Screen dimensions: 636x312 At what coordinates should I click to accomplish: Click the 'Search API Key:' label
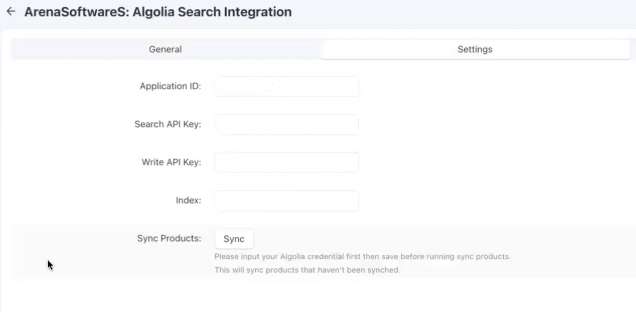coord(168,124)
